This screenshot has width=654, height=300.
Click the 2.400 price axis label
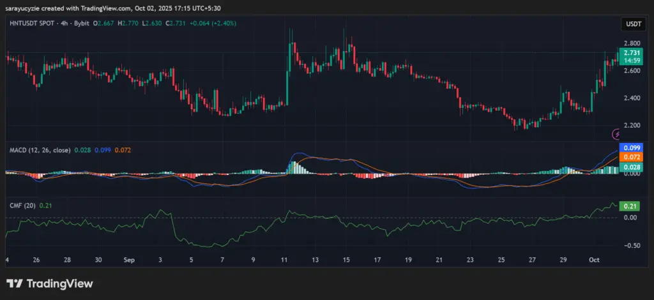click(632, 98)
